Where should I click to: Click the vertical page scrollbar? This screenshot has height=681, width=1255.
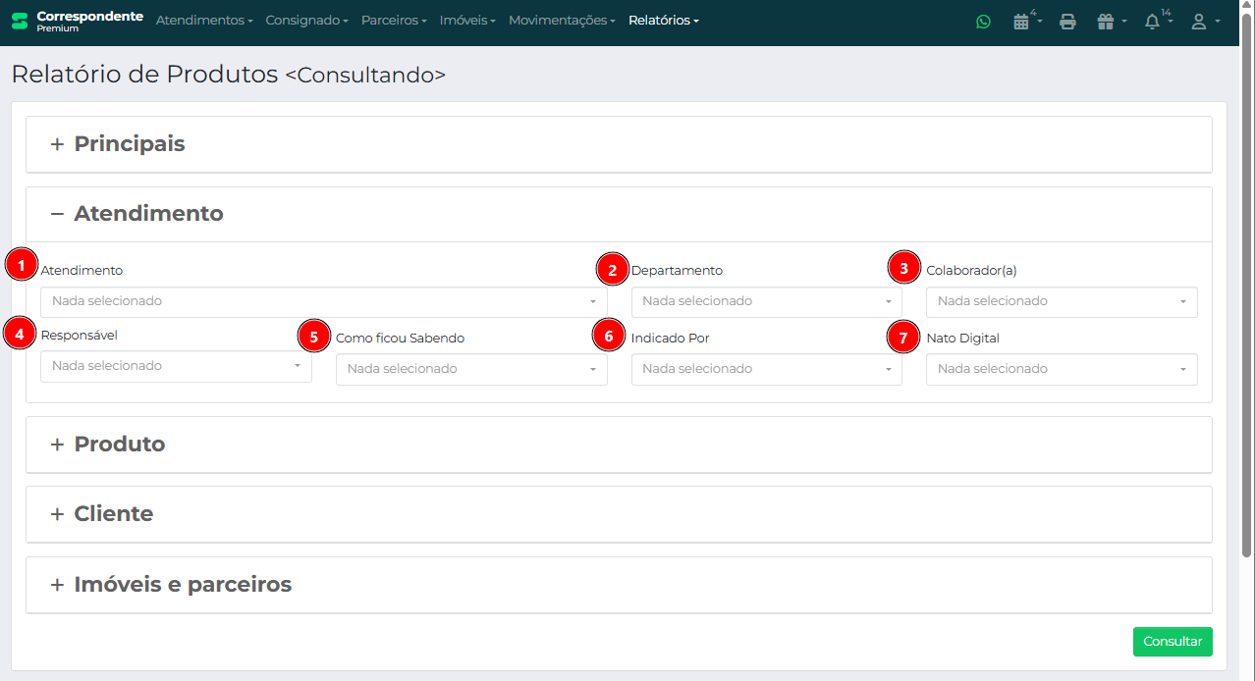click(x=1246, y=294)
